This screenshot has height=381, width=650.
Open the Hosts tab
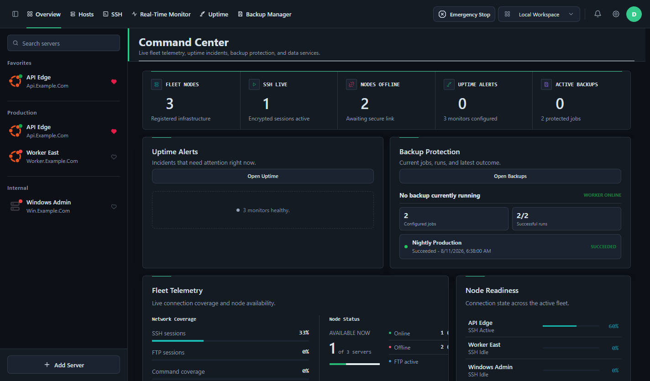pos(82,14)
